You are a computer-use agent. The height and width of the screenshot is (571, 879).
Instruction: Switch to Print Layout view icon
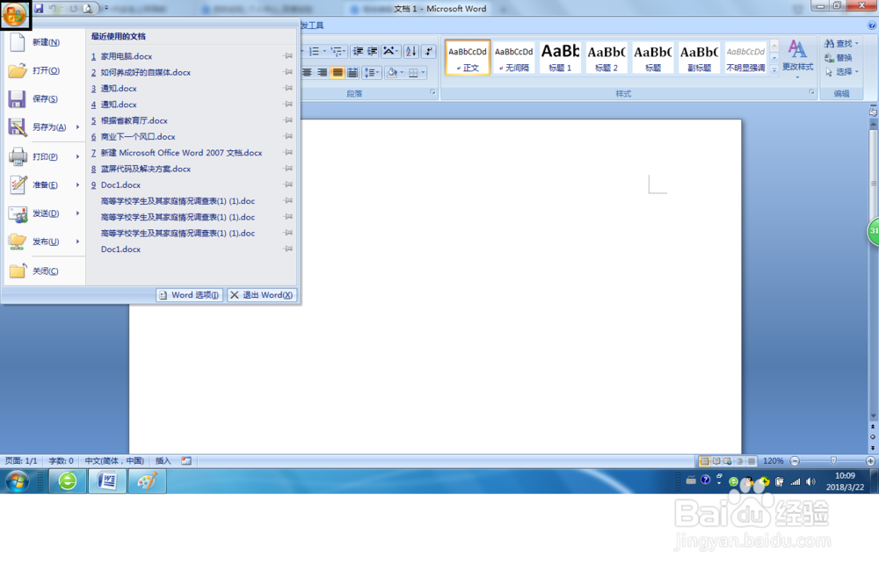coord(705,461)
